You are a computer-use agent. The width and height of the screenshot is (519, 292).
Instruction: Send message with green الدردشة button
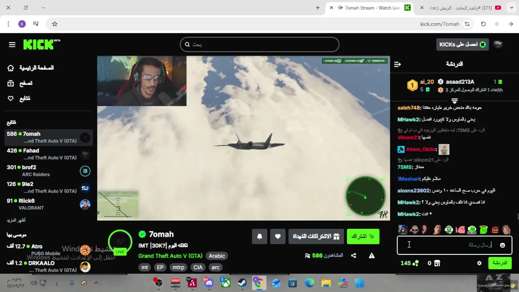click(x=500, y=263)
